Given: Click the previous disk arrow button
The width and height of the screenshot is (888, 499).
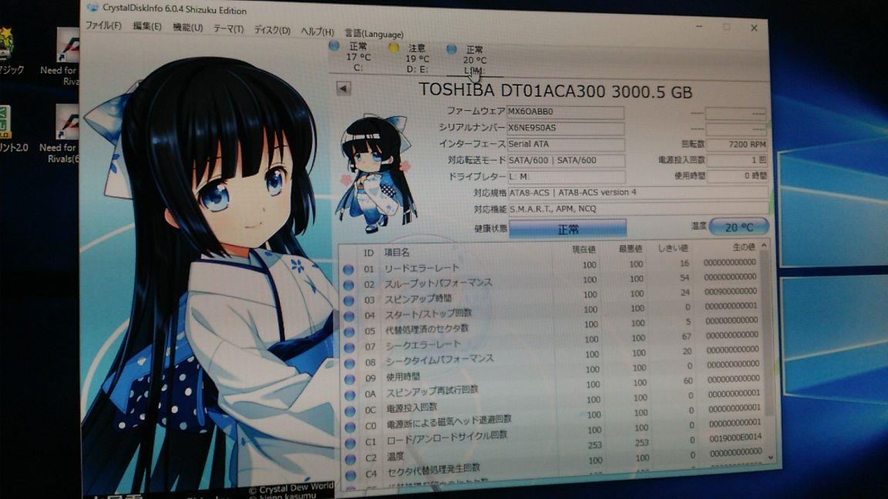Looking at the screenshot, I should point(343,89).
